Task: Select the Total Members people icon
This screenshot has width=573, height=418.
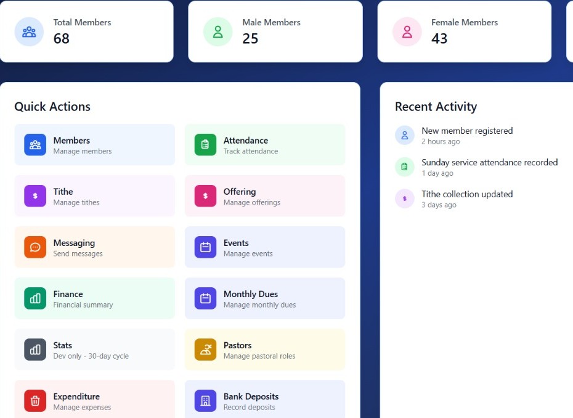Action: 29,32
